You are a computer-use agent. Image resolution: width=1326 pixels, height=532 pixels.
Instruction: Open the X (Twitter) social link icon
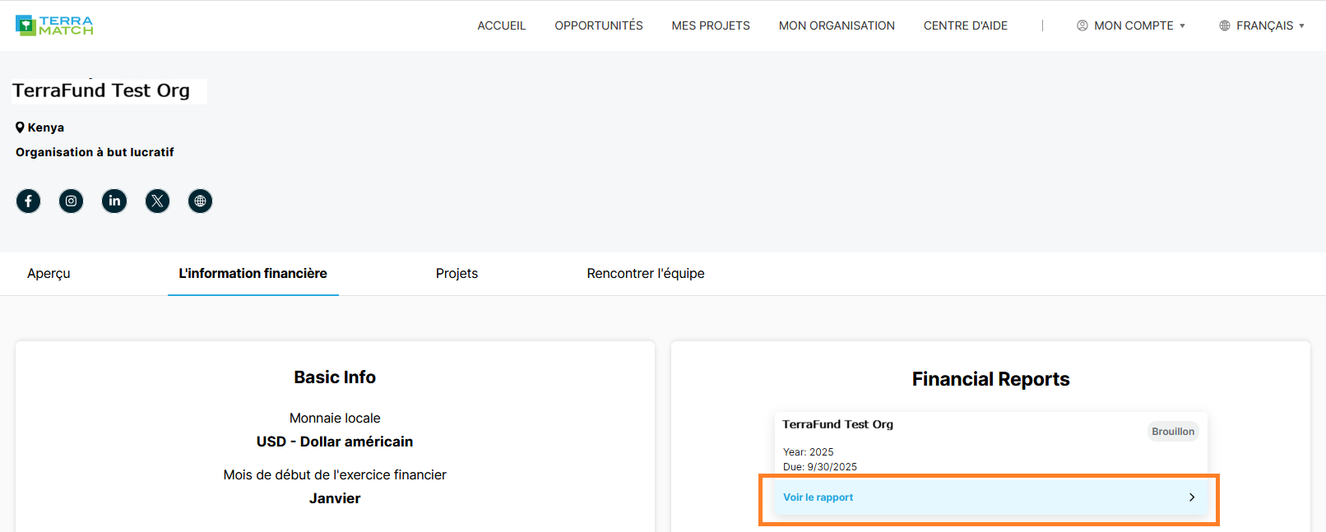[157, 201]
